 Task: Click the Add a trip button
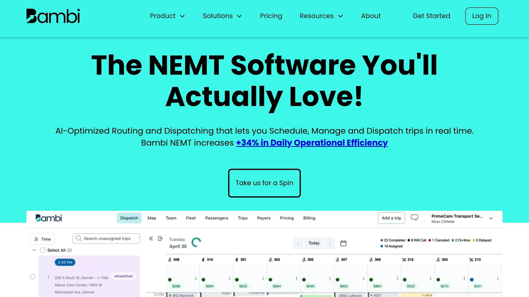(x=391, y=218)
